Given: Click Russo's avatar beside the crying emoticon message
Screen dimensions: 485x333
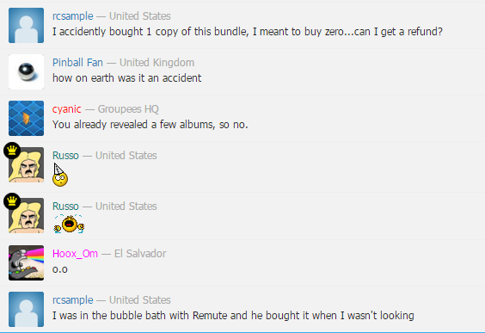Looking at the screenshot, I should tap(27, 215).
